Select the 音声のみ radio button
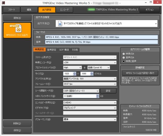The height and width of the screenshot is (136, 163). (124, 58)
